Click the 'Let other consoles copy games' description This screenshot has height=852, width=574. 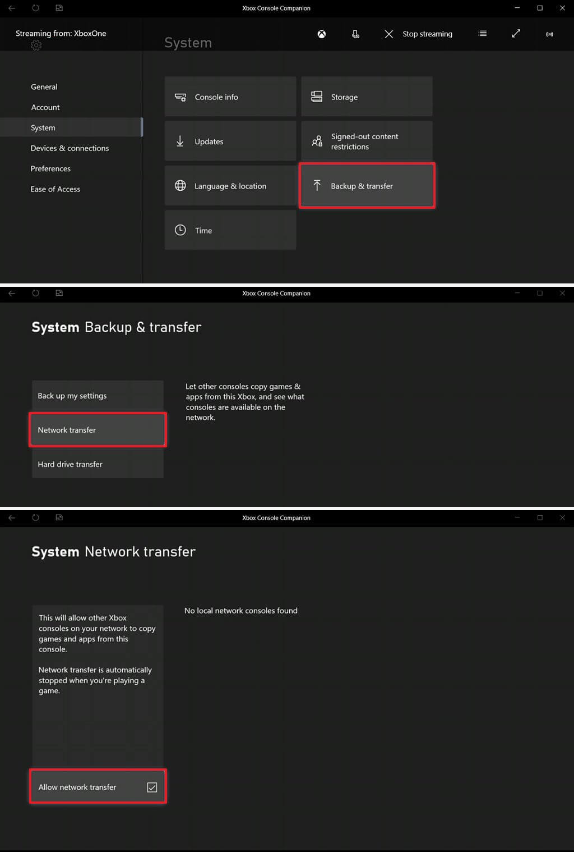tap(245, 402)
